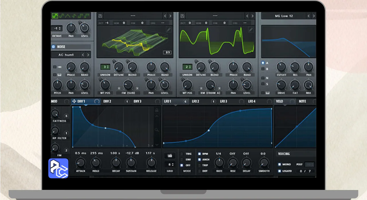
Task: Click the filter Cutoff knob
Action: click(x=281, y=67)
